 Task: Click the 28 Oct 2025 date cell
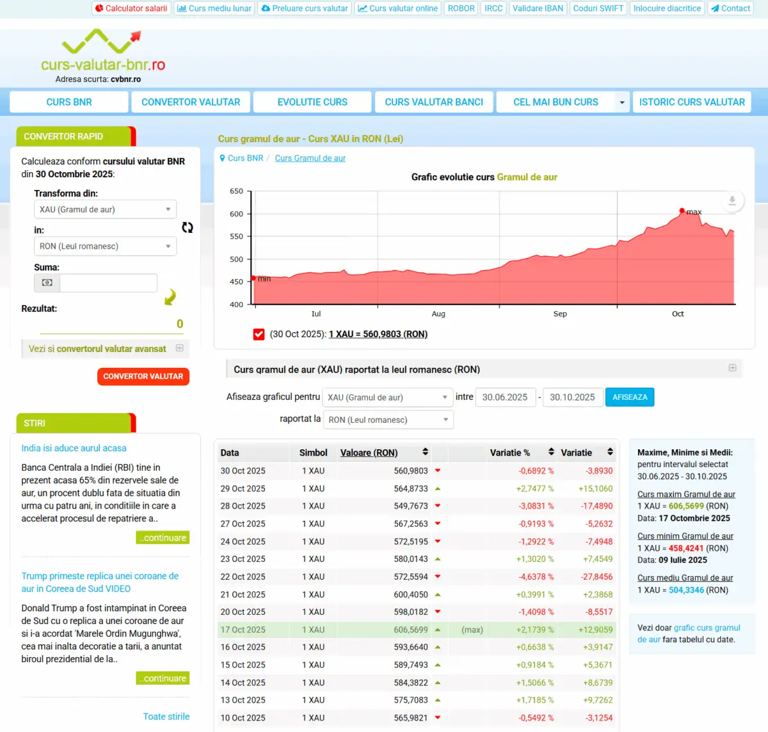[x=243, y=505]
